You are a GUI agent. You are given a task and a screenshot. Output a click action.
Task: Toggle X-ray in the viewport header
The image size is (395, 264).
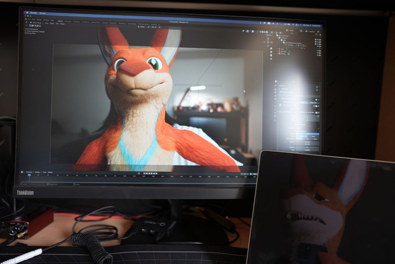tap(258, 32)
